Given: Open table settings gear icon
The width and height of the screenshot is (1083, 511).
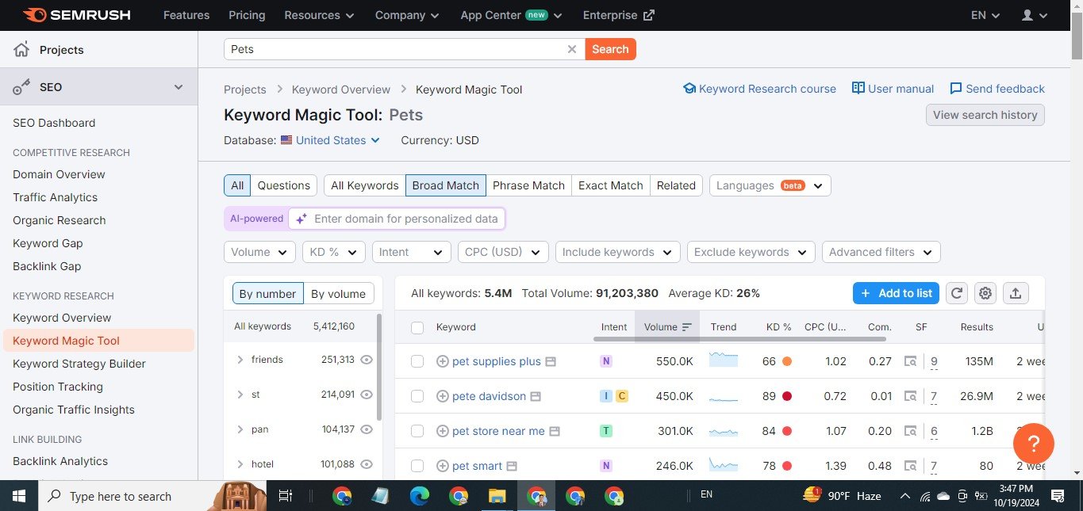Looking at the screenshot, I should (985, 293).
